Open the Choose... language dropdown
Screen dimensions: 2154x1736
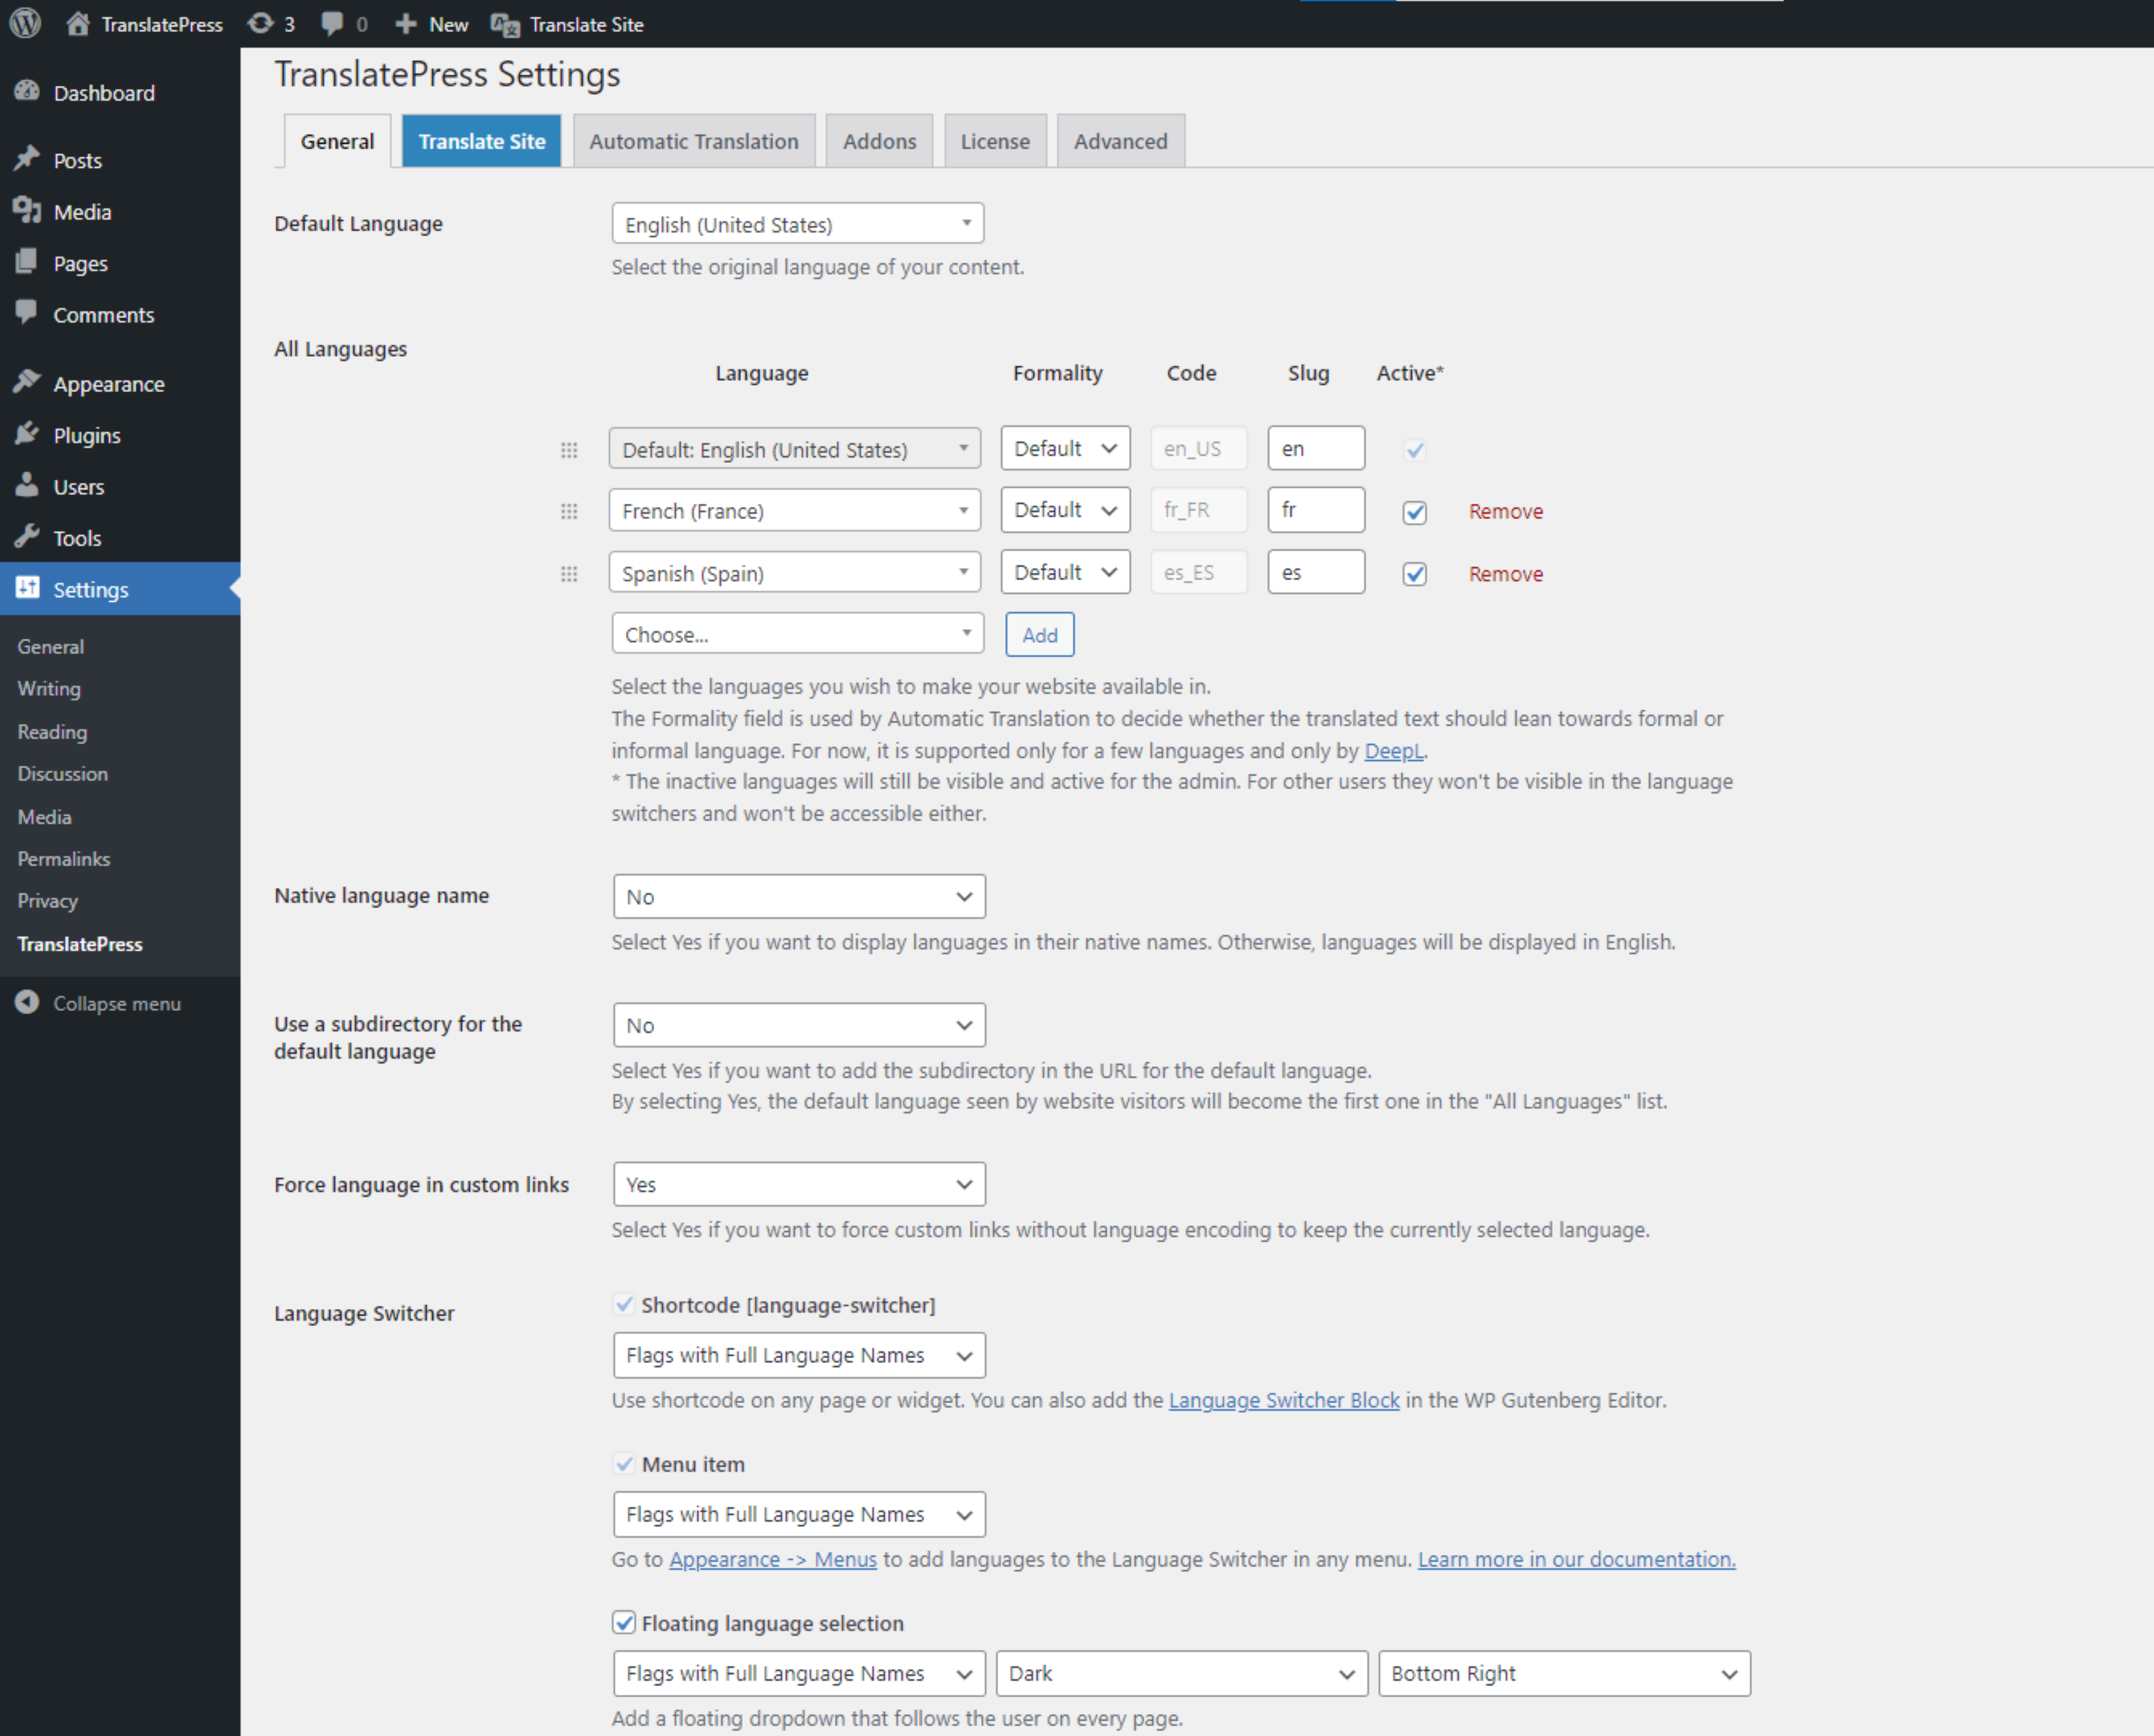point(797,634)
